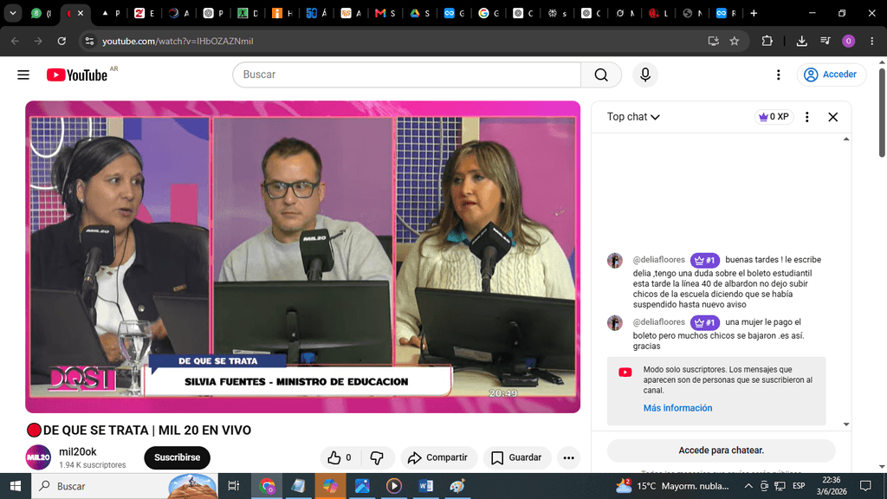The height and width of the screenshot is (499, 887).
Task: Open the Más información link
Action: pyautogui.click(x=677, y=408)
